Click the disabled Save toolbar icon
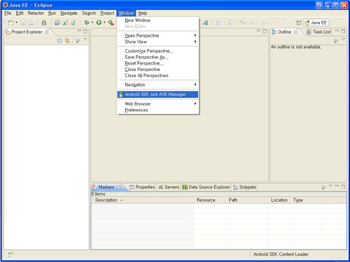This screenshot has height=262, width=350. tap(23, 23)
